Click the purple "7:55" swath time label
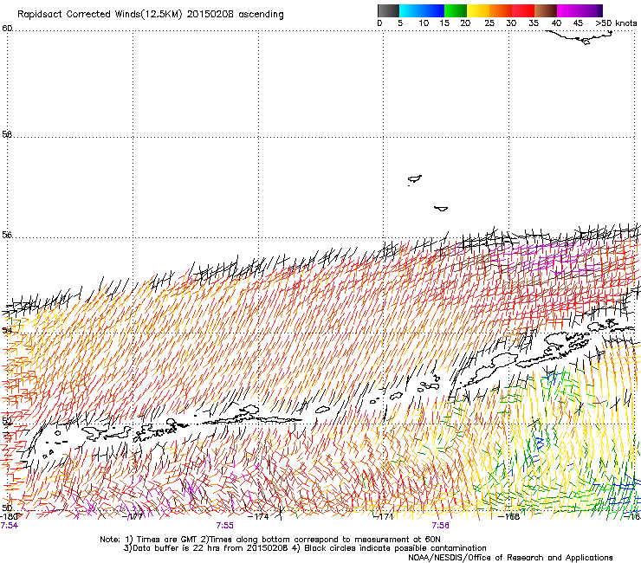 click(x=225, y=526)
